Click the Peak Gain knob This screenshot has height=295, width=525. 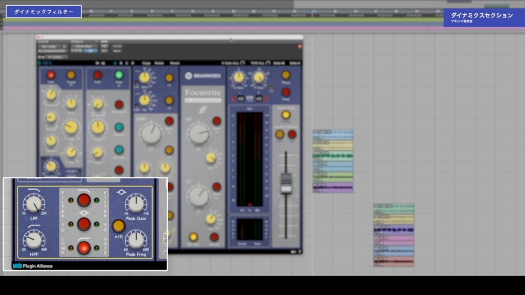[x=136, y=204]
